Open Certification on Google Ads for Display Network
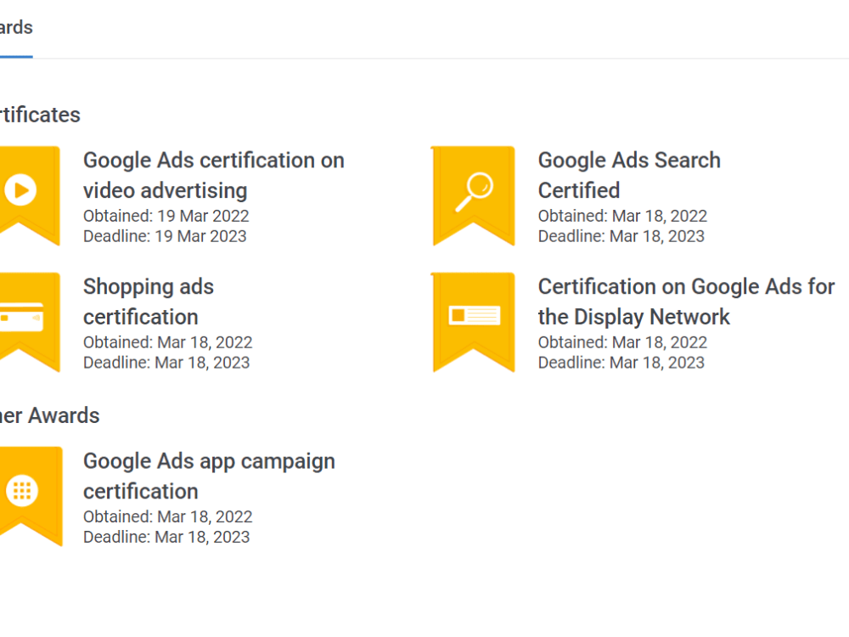 coord(687,302)
